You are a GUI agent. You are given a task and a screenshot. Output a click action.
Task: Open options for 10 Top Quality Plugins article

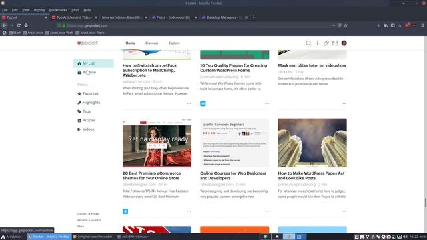point(267,103)
